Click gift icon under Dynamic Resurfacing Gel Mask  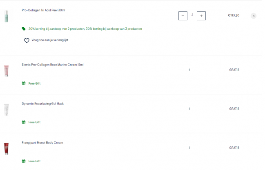pyautogui.click(x=24, y=122)
